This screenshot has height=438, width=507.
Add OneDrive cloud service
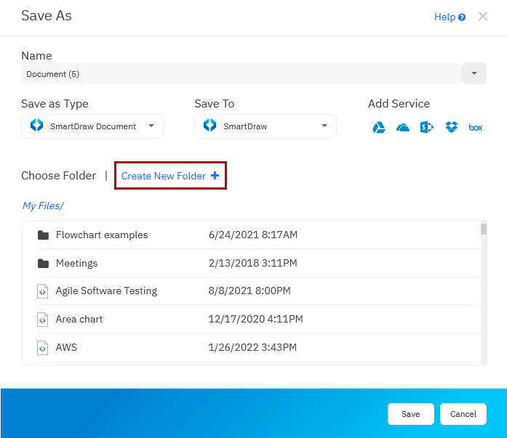tap(403, 127)
